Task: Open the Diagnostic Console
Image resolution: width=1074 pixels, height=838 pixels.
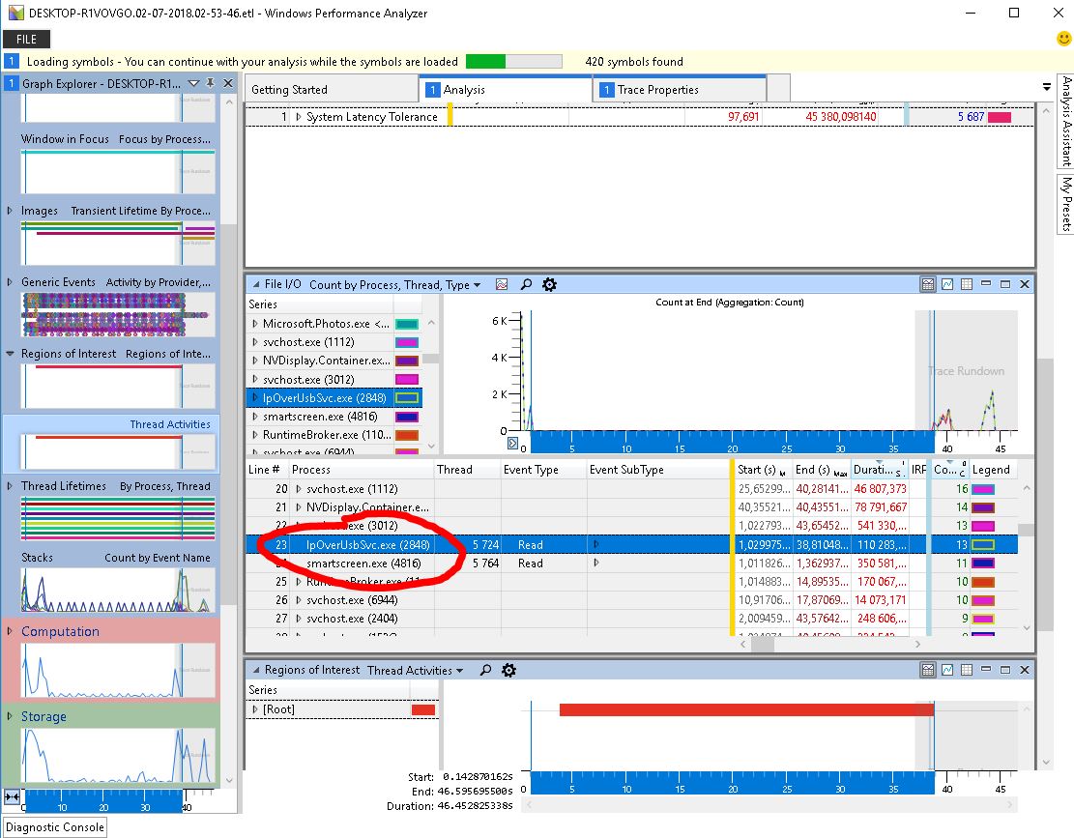Action: [55, 827]
